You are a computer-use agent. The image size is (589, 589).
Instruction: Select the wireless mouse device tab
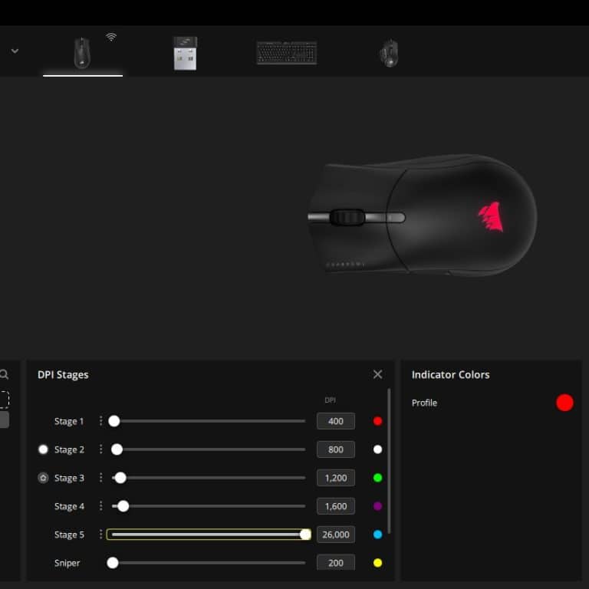point(82,53)
